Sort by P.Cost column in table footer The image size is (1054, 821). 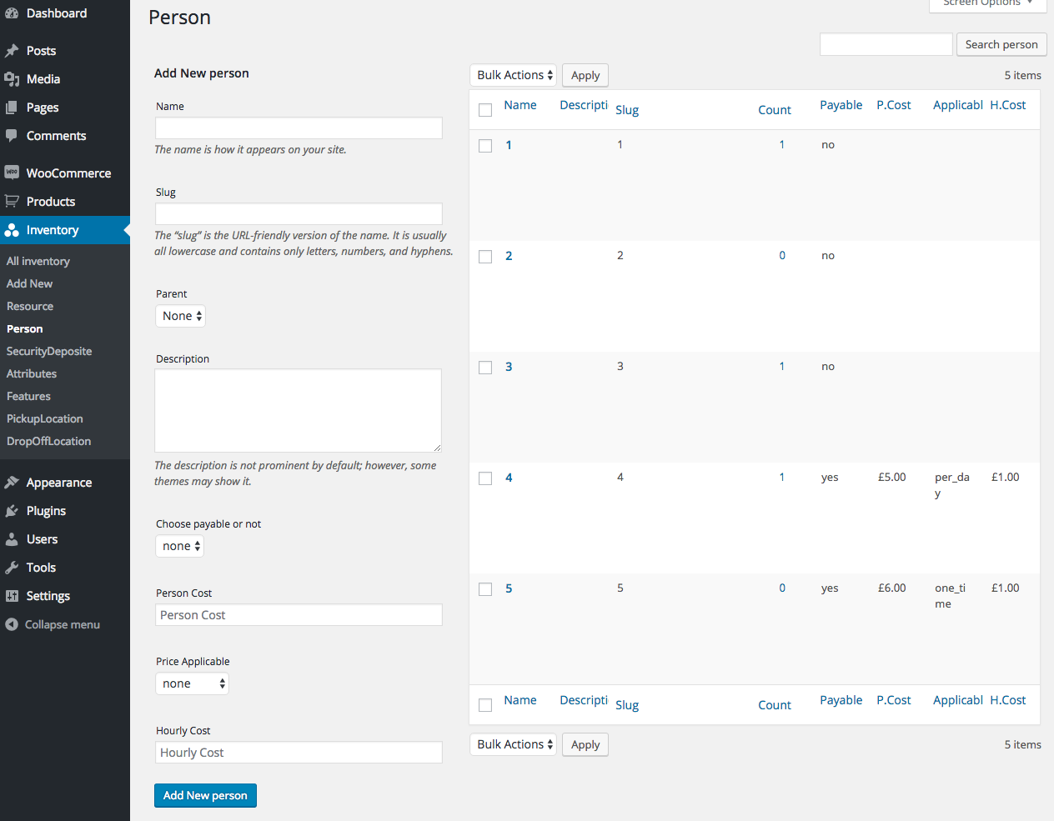point(894,700)
